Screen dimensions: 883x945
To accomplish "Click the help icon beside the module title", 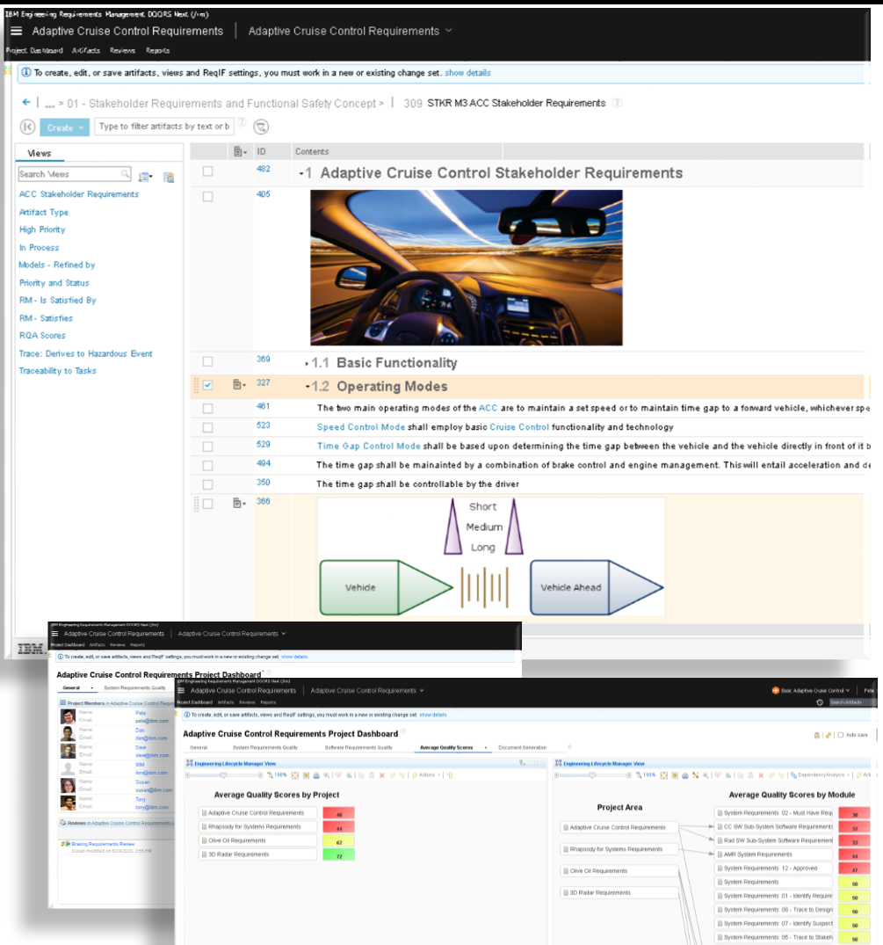I will tap(617, 103).
